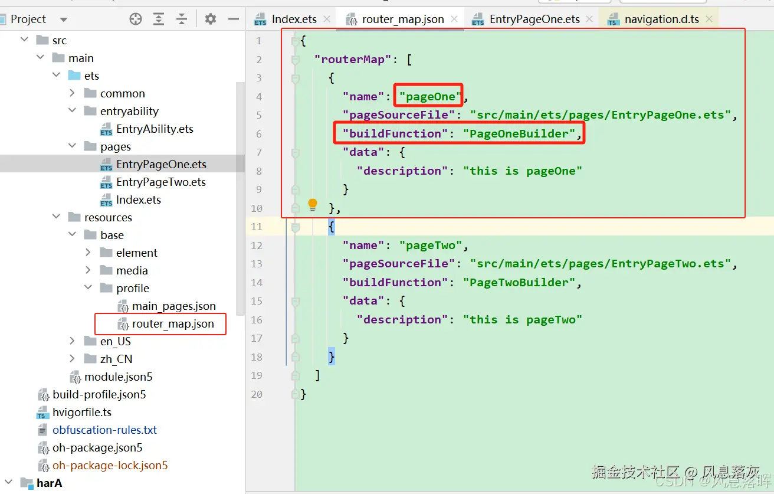Collapse the profile folder
774x494 pixels.
88,287
